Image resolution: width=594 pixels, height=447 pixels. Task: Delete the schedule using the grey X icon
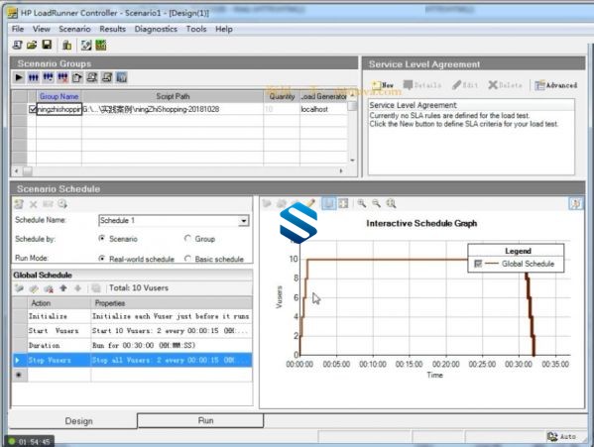click(x=34, y=204)
